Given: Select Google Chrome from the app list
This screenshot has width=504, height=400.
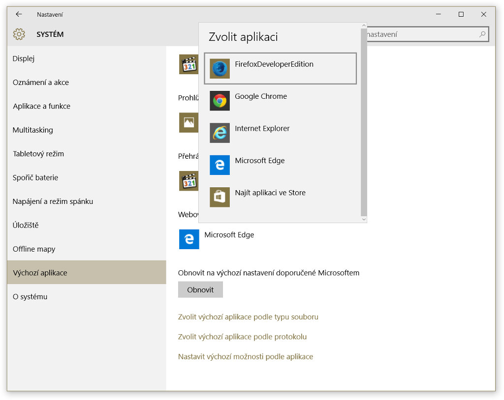Looking at the screenshot, I should click(280, 101).
